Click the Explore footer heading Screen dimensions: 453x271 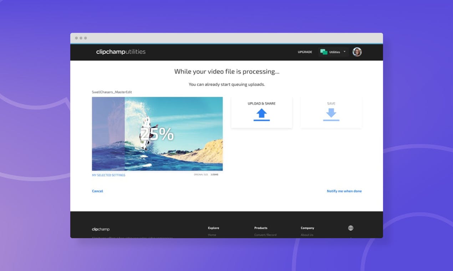[214, 228]
